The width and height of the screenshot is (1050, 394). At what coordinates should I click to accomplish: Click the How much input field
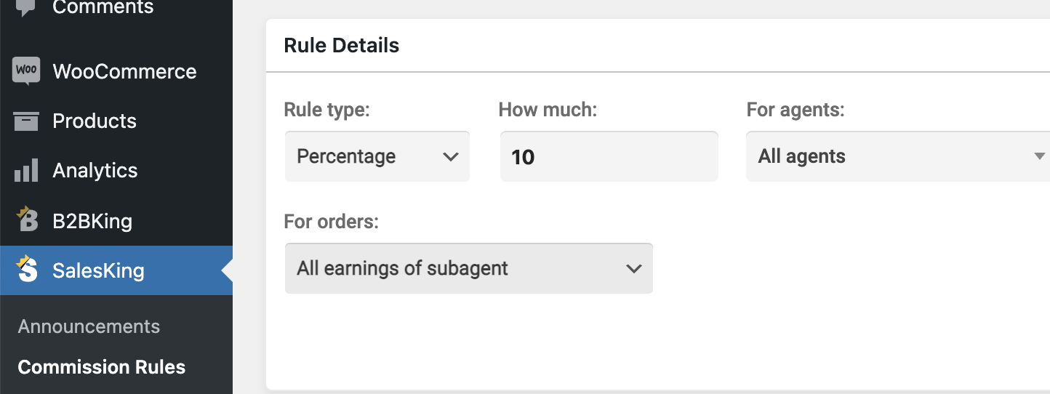[609, 156]
